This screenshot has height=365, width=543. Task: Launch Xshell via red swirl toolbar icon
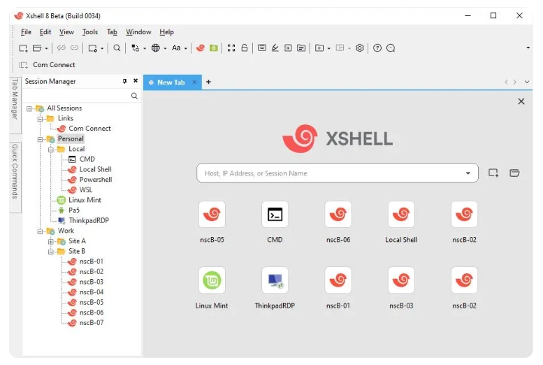pos(200,48)
